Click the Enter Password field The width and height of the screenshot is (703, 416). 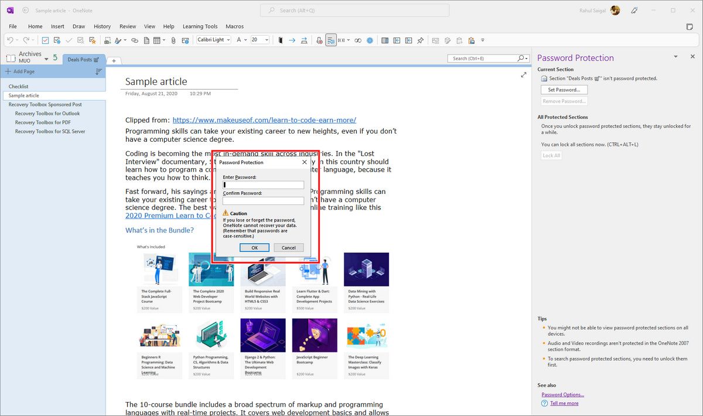point(263,185)
